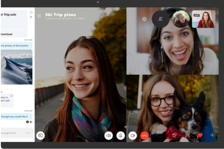Open the chat panel from call controls

click(x=40, y=135)
